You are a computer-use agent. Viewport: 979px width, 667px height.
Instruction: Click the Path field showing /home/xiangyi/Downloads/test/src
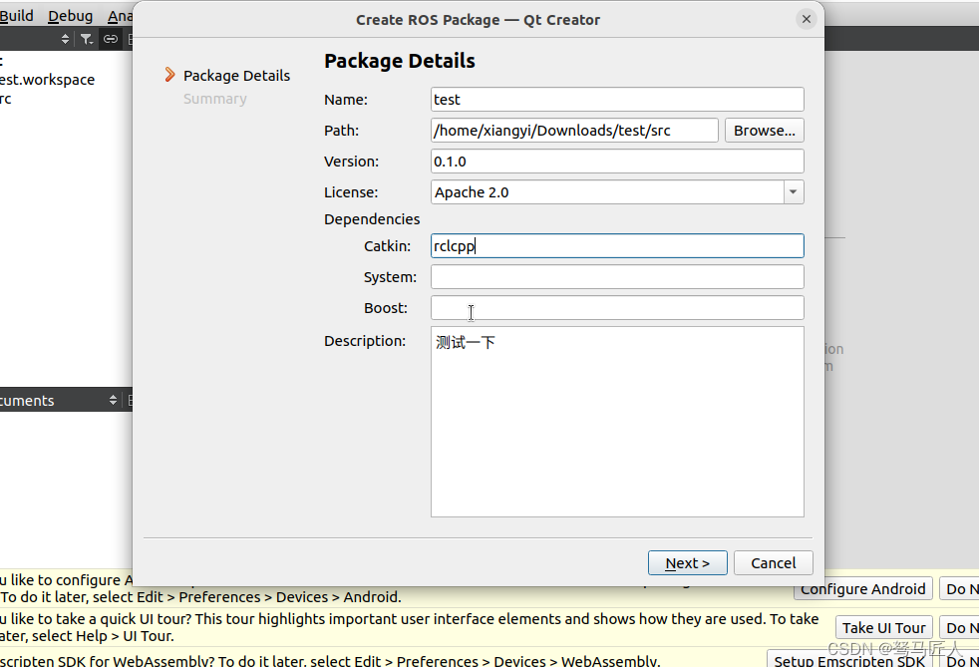click(574, 131)
